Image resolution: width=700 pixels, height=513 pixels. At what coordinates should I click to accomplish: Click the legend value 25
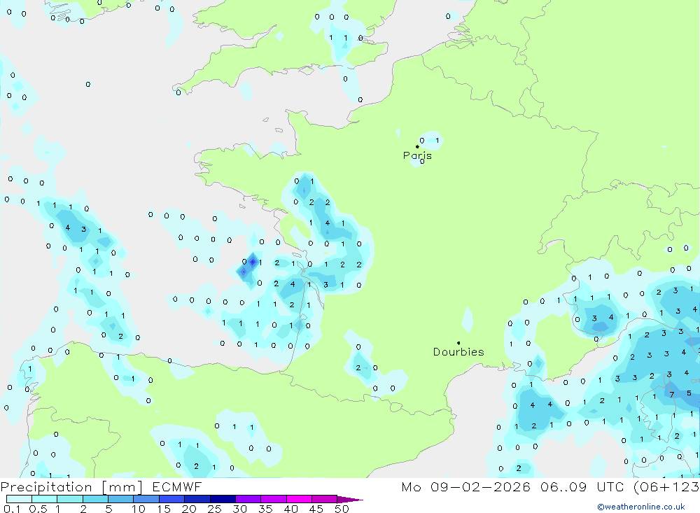point(214,509)
